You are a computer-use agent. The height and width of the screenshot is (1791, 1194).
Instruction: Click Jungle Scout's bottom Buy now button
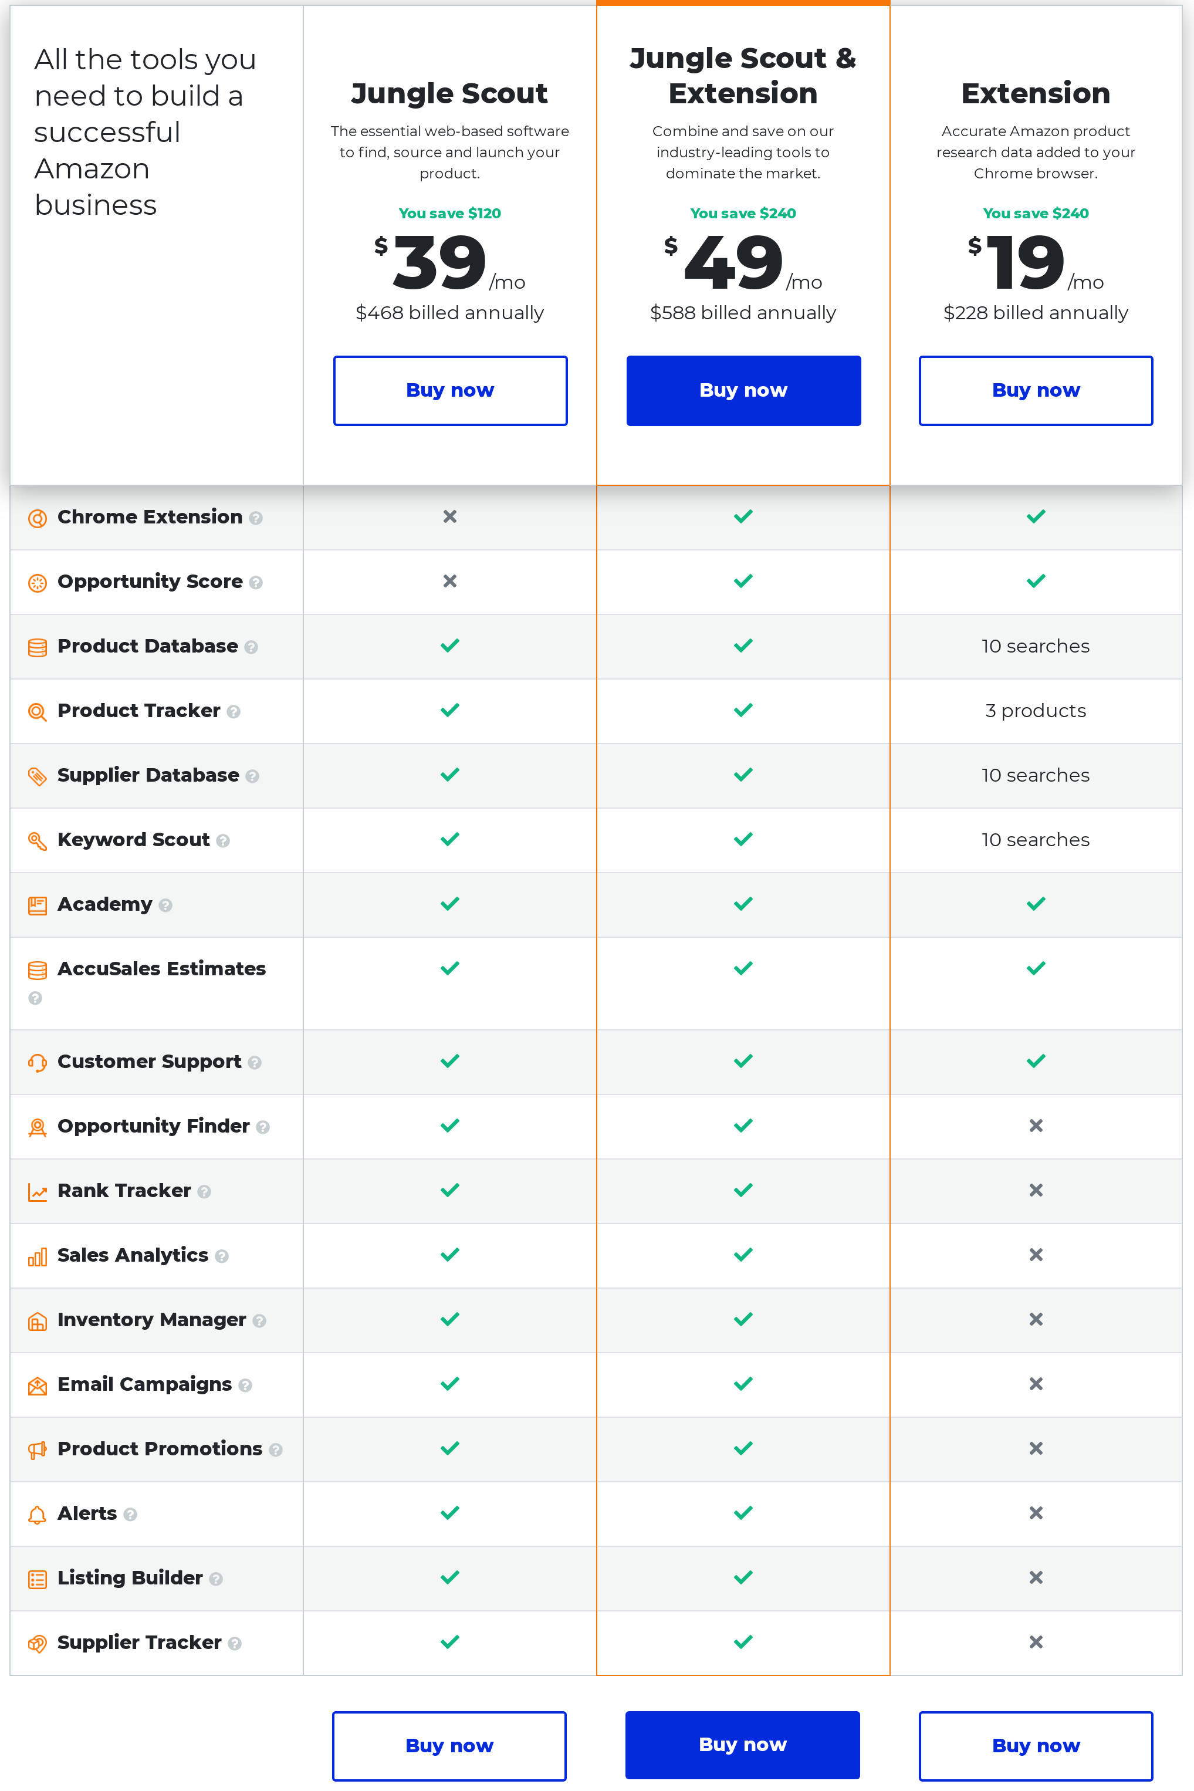click(x=449, y=1745)
